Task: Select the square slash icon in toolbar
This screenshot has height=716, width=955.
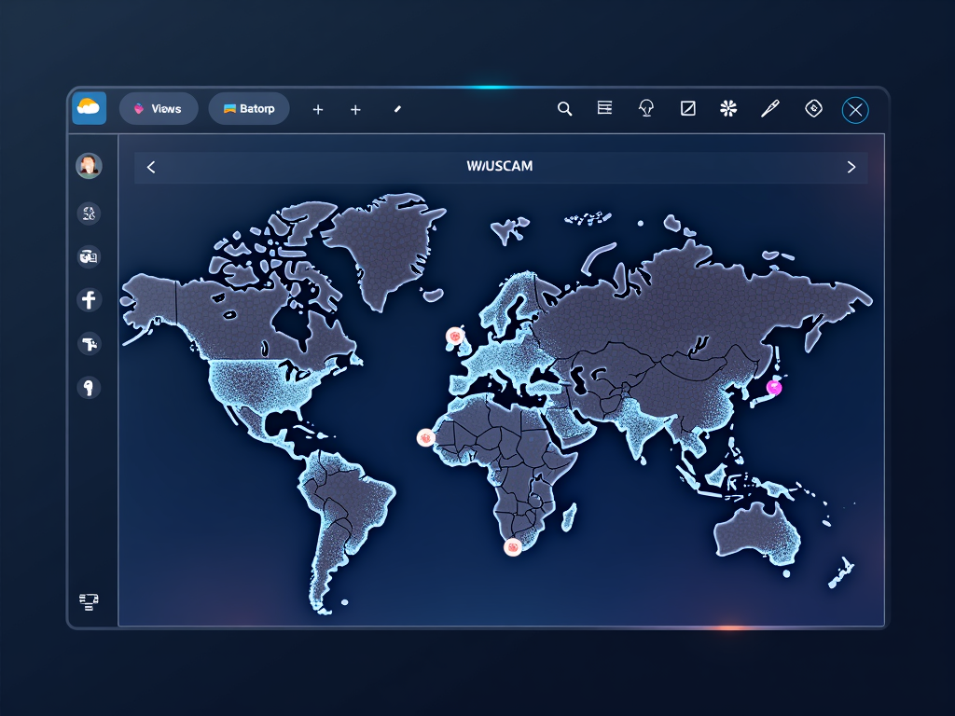Action: coord(688,109)
